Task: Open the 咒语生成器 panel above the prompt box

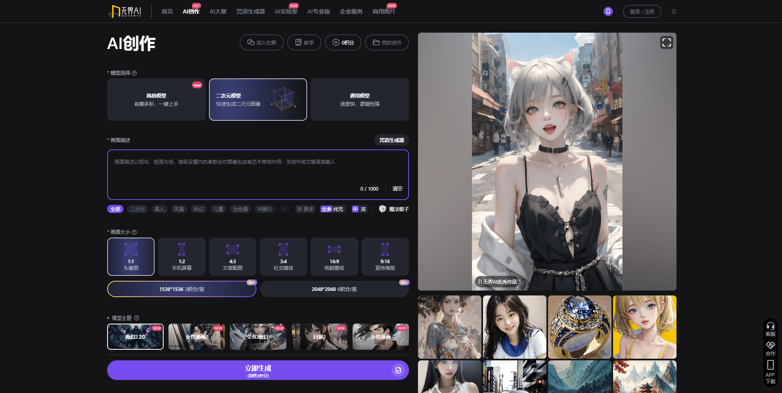Action: 391,140
